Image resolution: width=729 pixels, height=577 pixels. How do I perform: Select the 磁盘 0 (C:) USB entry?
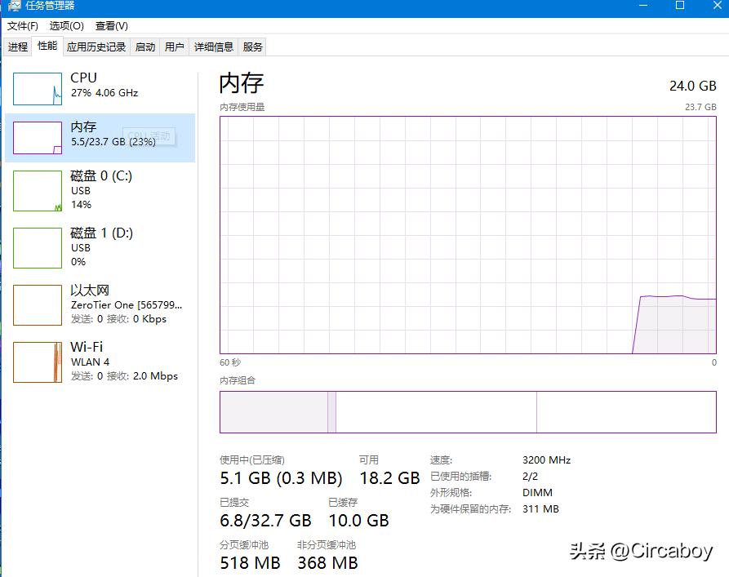[100, 191]
